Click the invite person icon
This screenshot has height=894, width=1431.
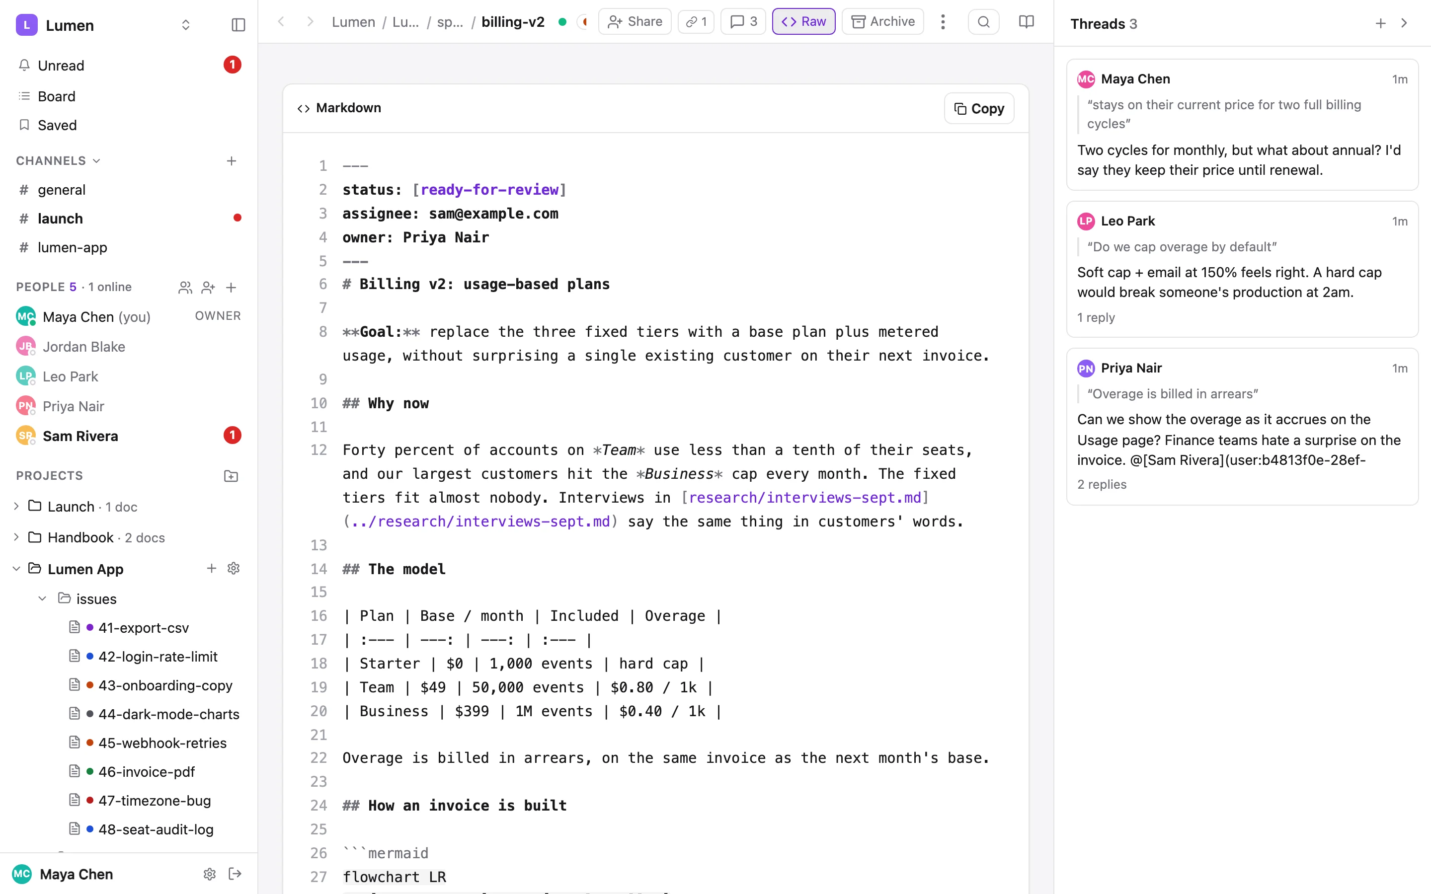click(208, 288)
